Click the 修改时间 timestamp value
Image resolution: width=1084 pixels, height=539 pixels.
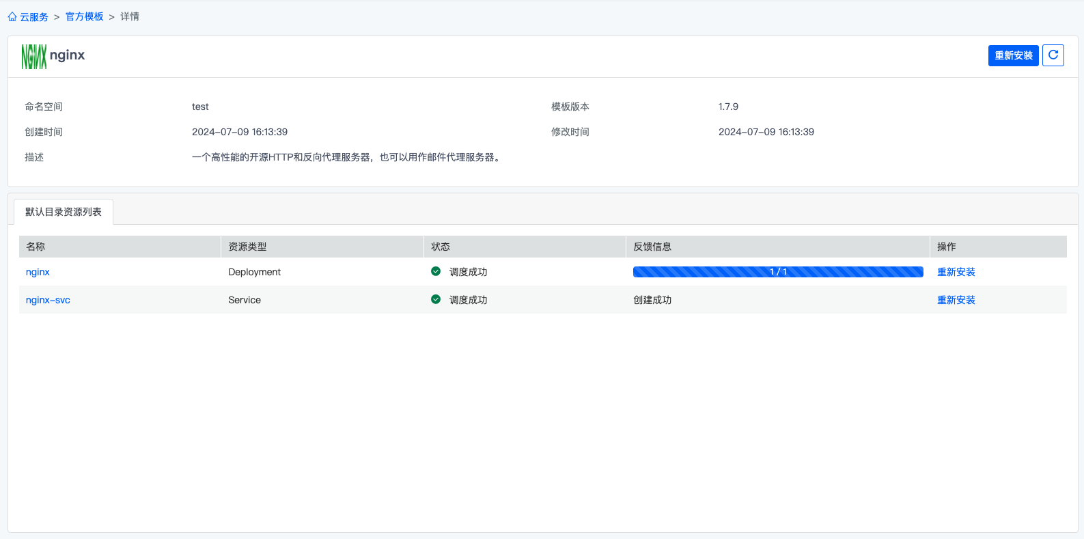[766, 132]
